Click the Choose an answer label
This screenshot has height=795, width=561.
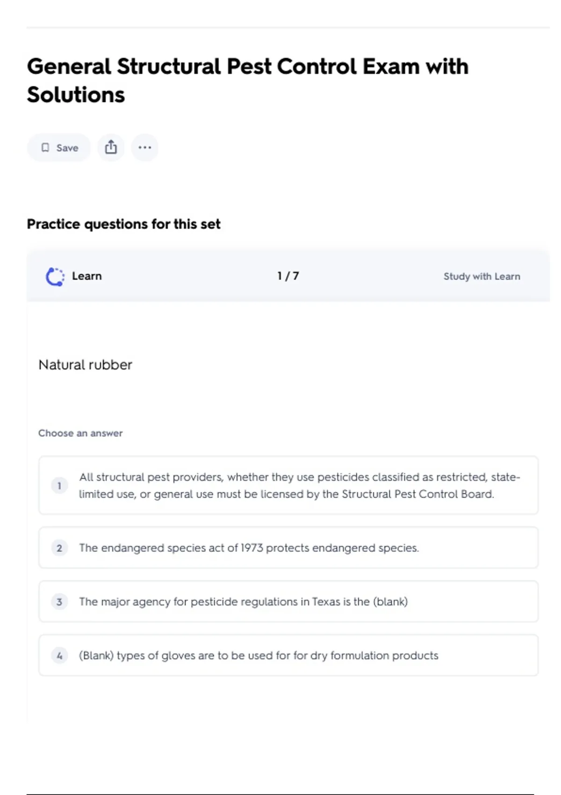(x=80, y=433)
